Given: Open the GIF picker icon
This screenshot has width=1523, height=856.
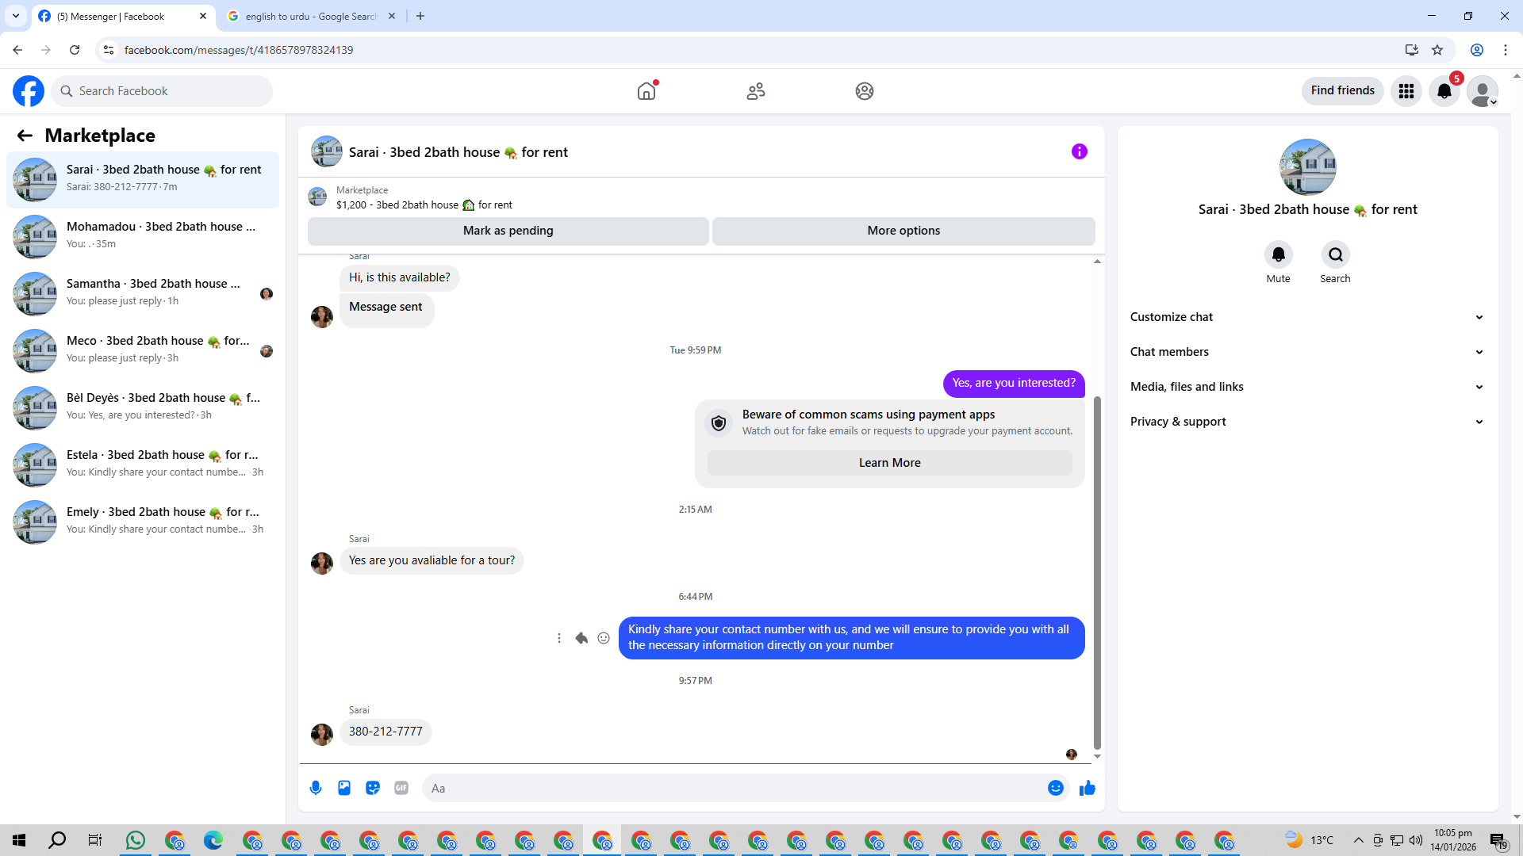Looking at the screenshot, I should [401, 788].
